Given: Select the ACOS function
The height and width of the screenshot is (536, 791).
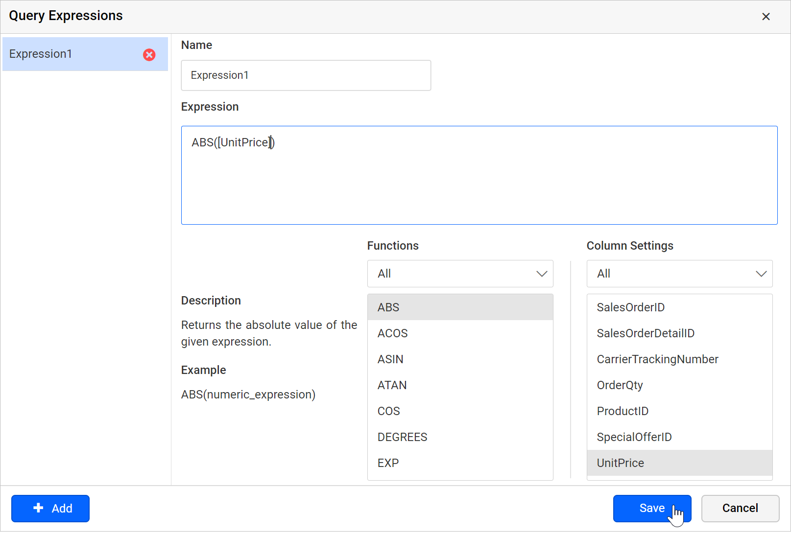Looking at the screenshot, I should 460,333.
